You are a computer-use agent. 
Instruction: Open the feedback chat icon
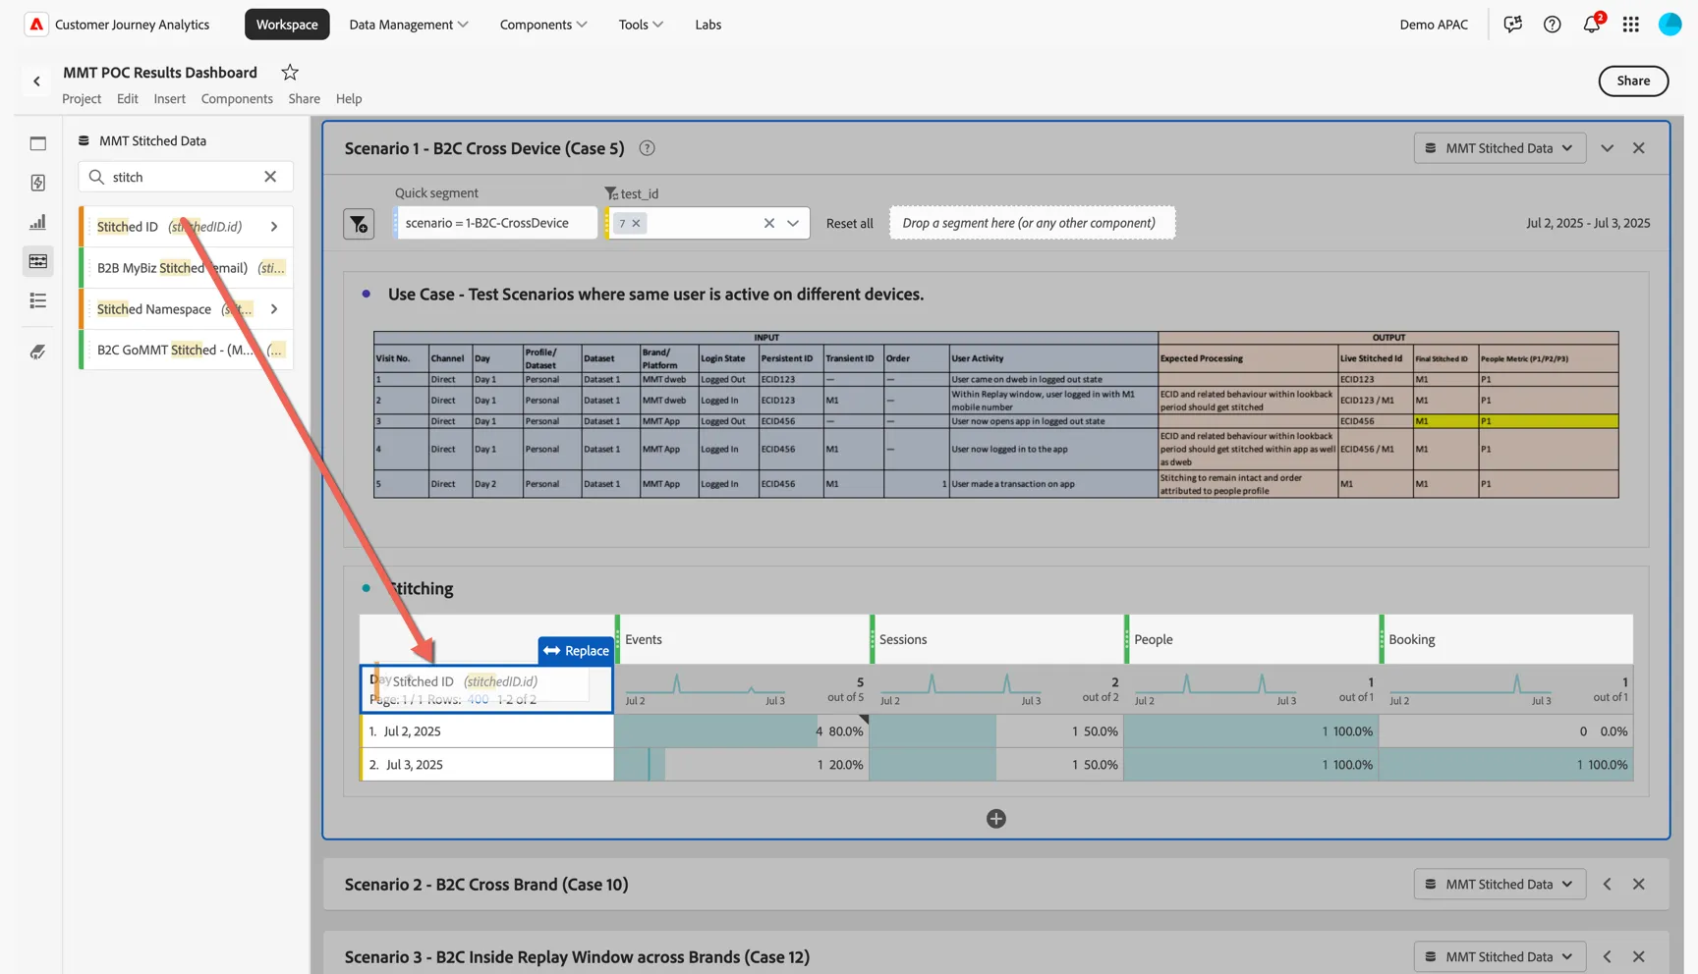[x=1512, y=25]
